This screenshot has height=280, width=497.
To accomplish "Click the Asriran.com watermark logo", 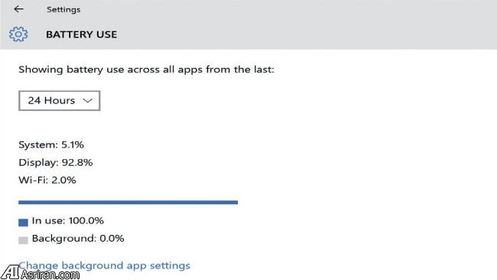I will 9,272.
